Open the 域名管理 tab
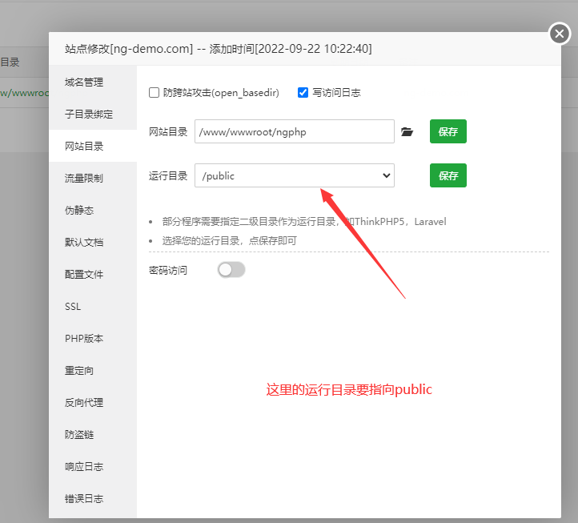This screenshot has width=578, height=523. [x=84, y=82]
